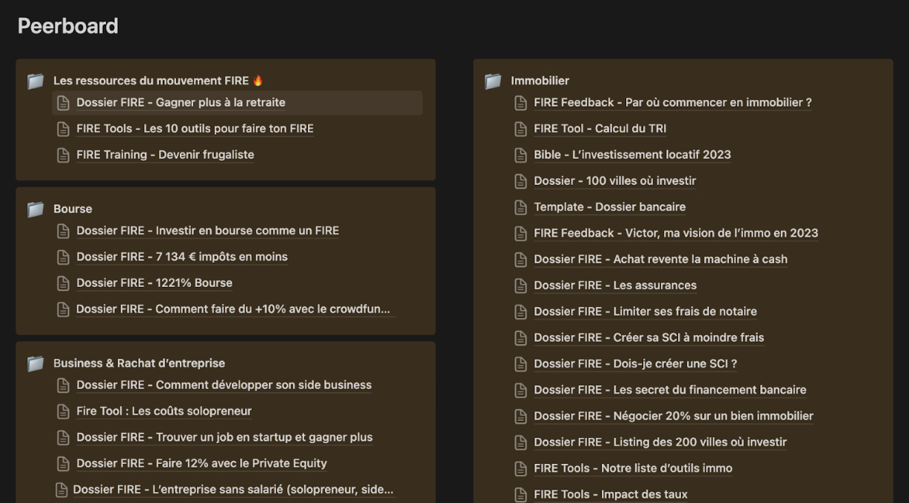Viewport: 909px width, 503px height.
Task: Click the page icon of Notre liste d'outils immo
Action: coord(521,468)
